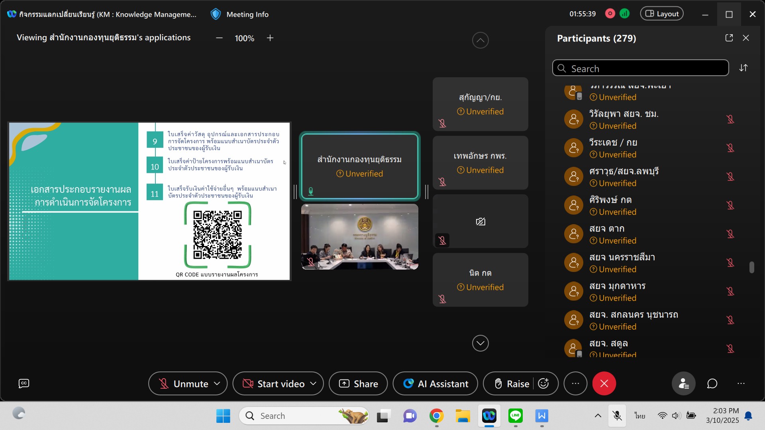Open Webex app in taskbar

point(489,416)
